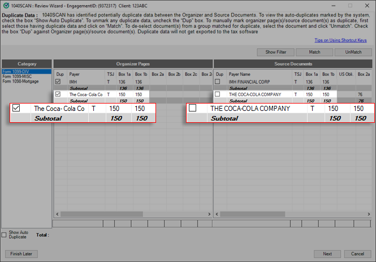Viewport: 376px width, 262px height.
Task: Select Form 1099-MISC category
Action: tap(17, 76)
